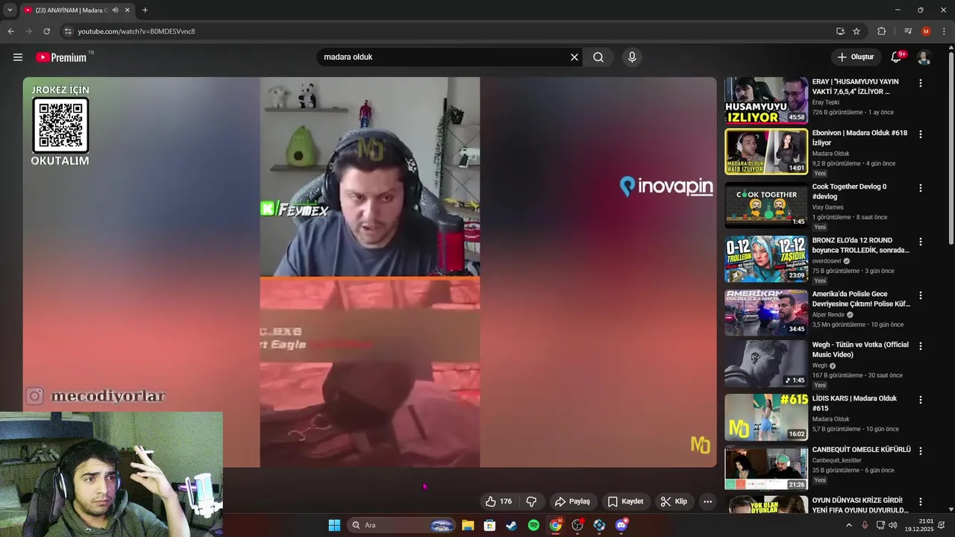Open the HUSAMYUYU İZLİYOR thumbnail video

tap(766, 100)
